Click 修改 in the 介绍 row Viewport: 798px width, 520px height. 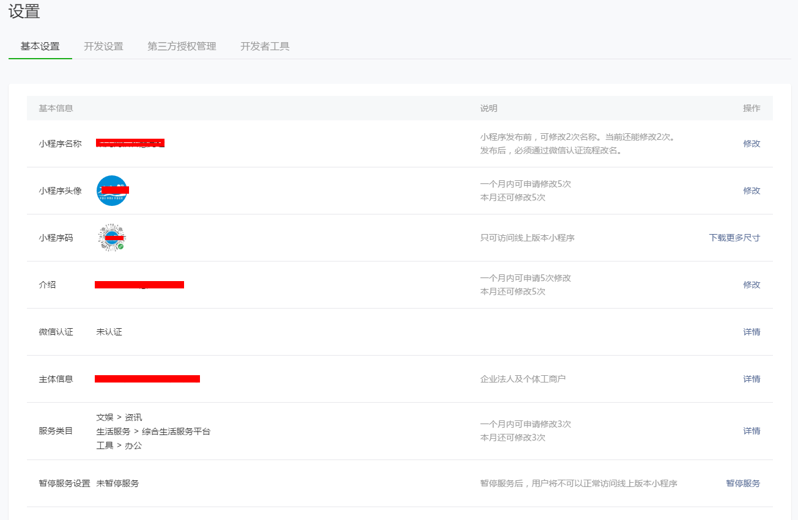tap(752, 285)
